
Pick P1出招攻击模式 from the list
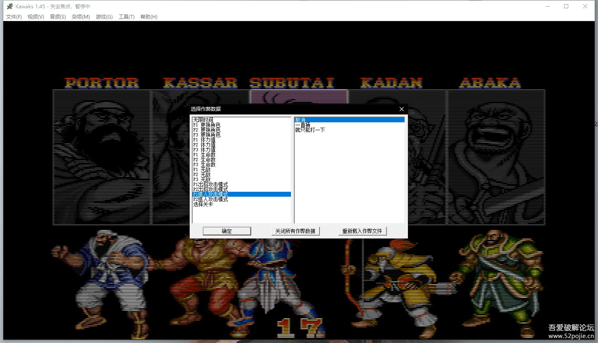[210, 184]
